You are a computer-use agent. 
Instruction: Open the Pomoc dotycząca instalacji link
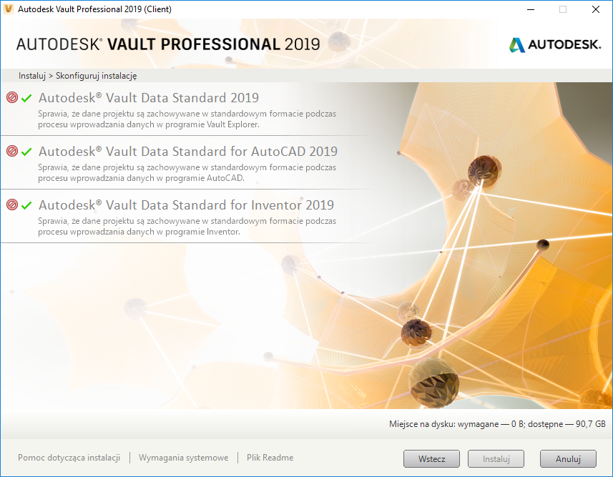pos(69,458)
